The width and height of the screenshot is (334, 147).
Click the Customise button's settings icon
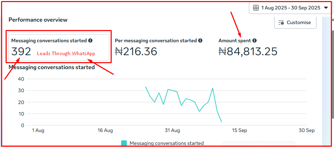click(x=281, y=23)
